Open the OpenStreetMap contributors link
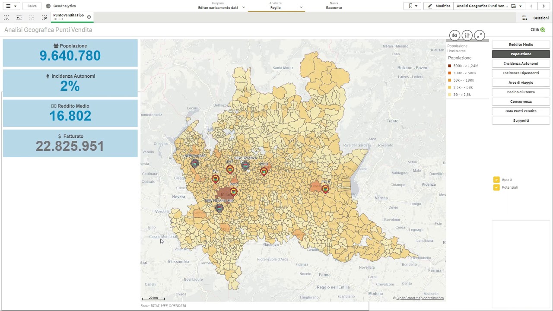Screen dimensions: 553x311 pyautogui.click(x=420, y=298)
